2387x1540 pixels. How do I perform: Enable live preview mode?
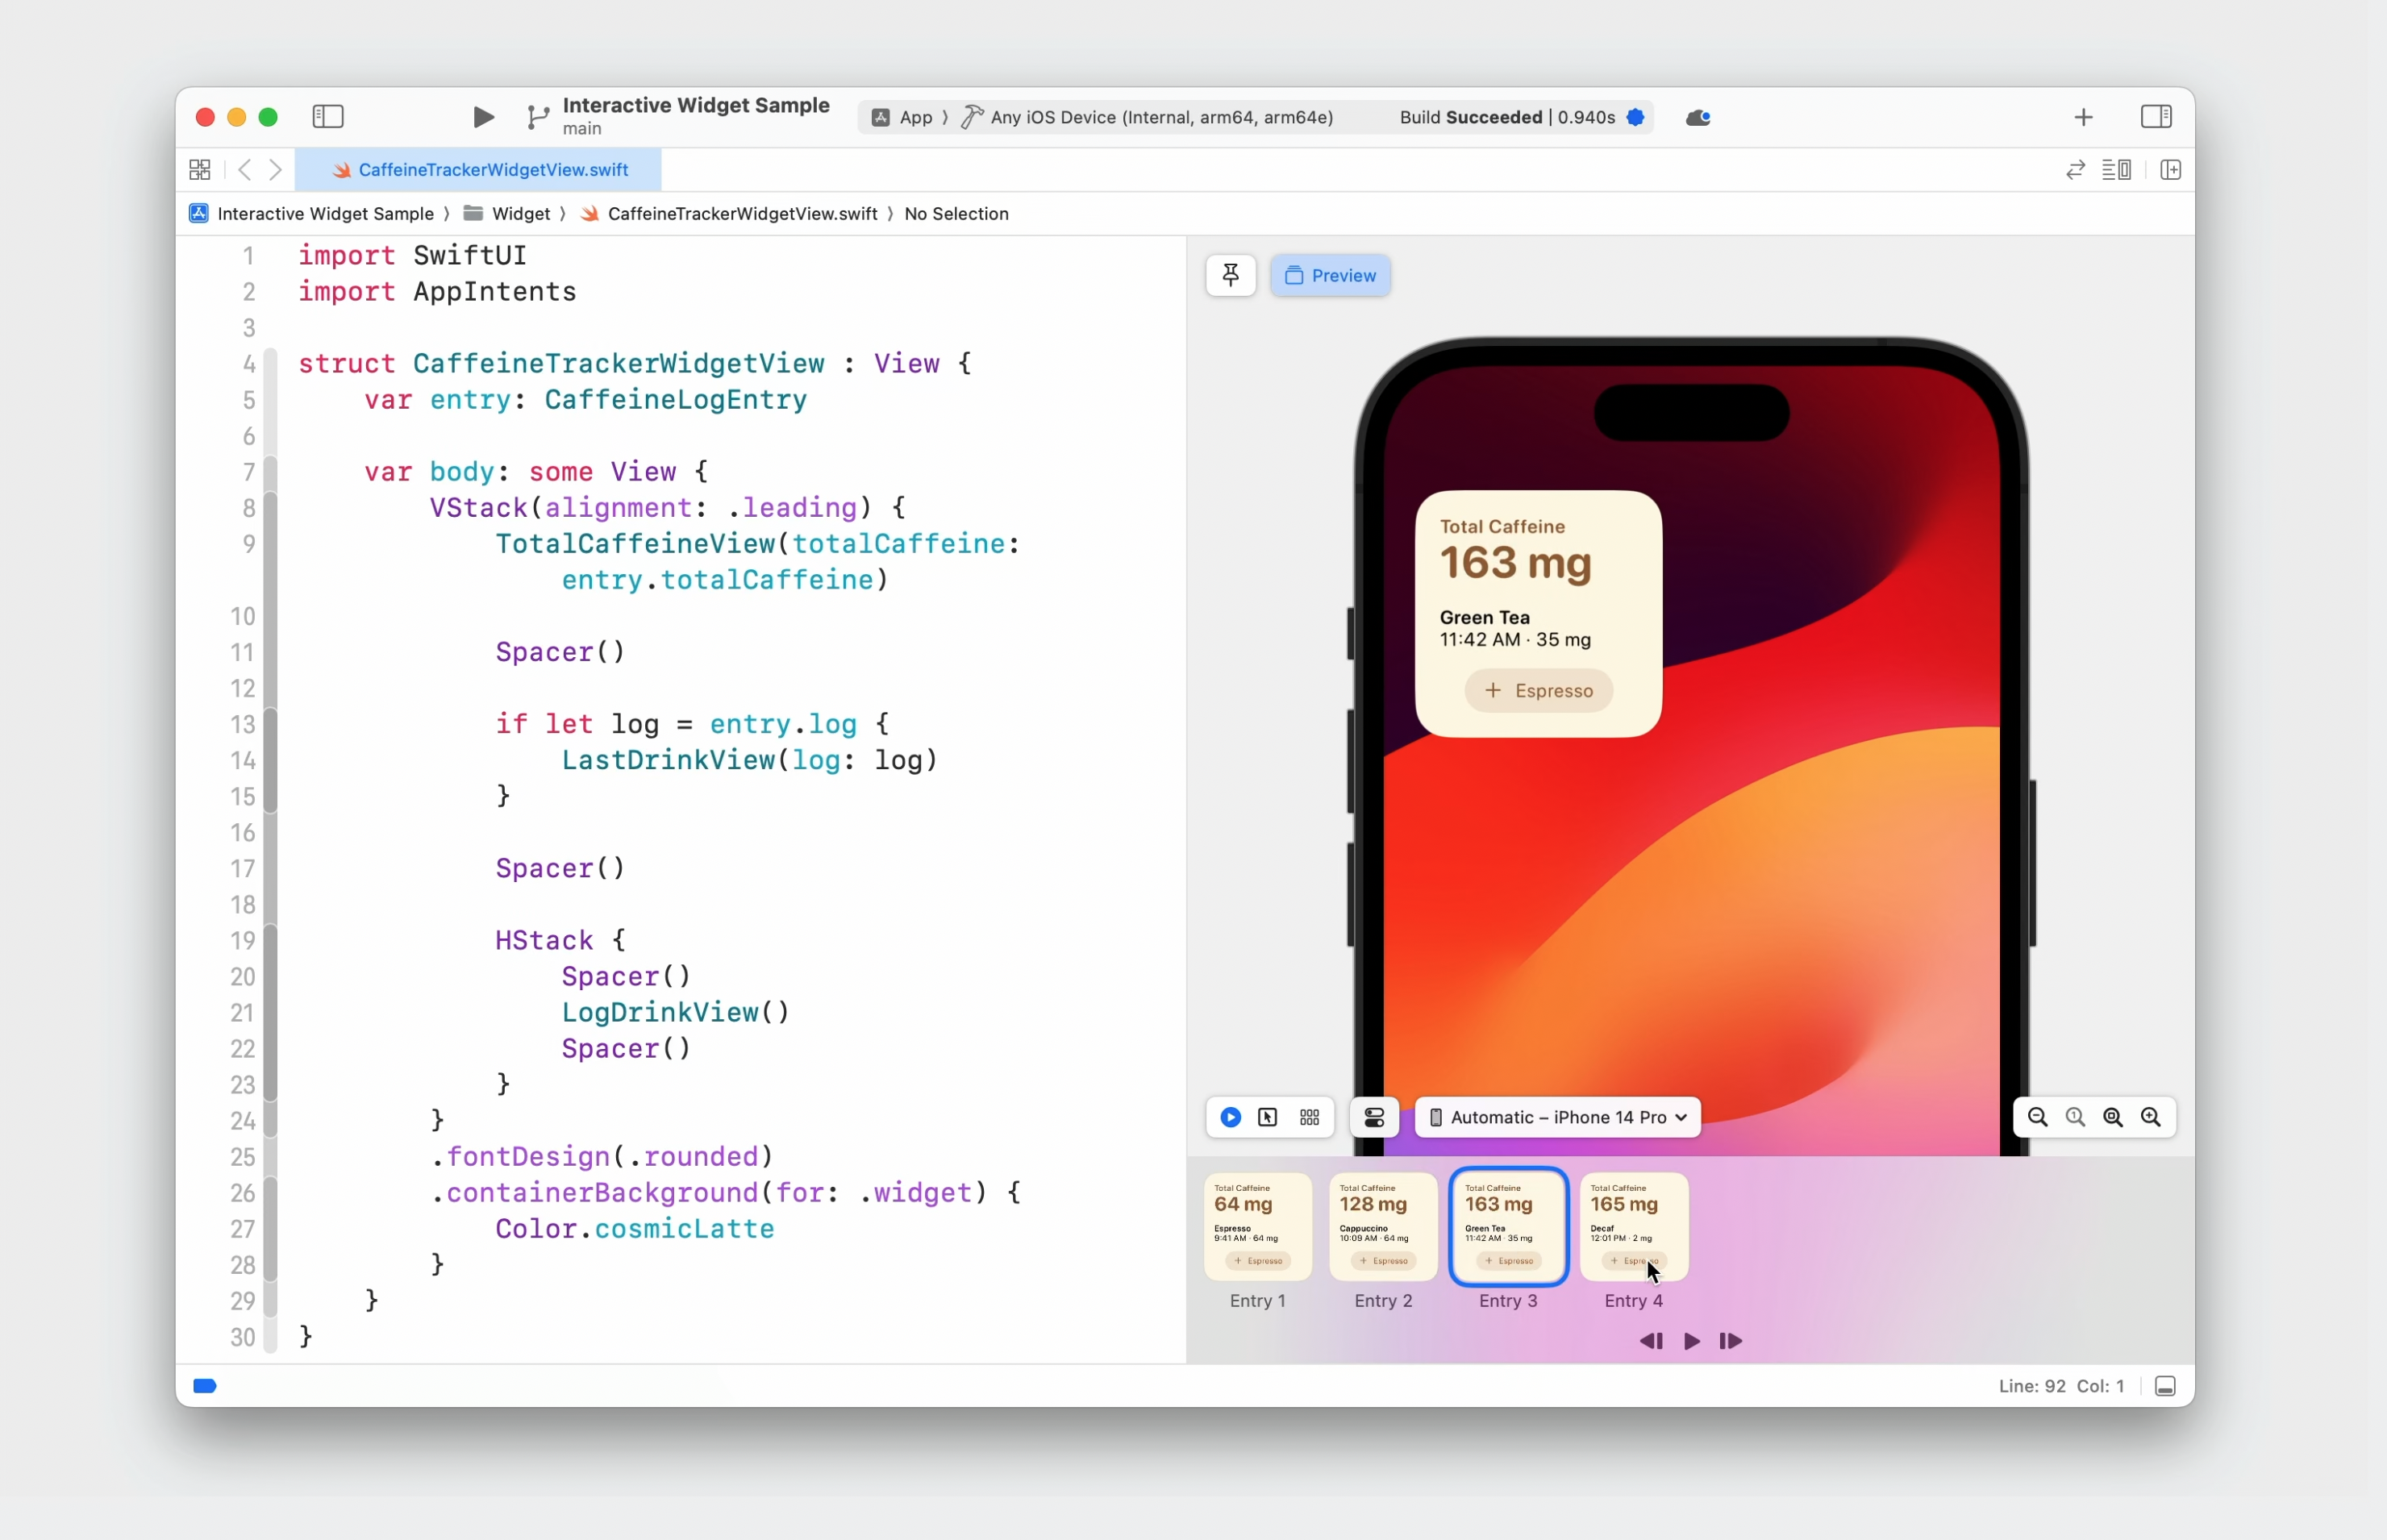pos(1231,1118)
